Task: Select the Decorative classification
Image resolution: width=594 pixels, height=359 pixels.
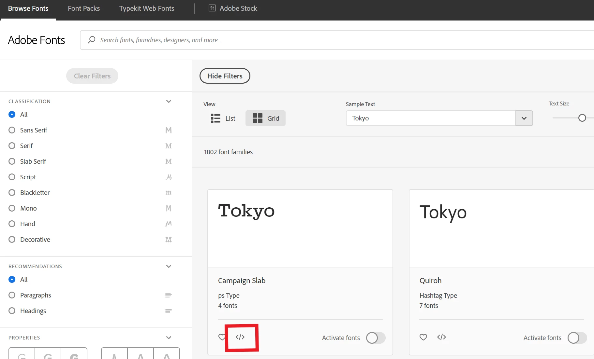Action: pyautogui.click(x=12, y=240)
